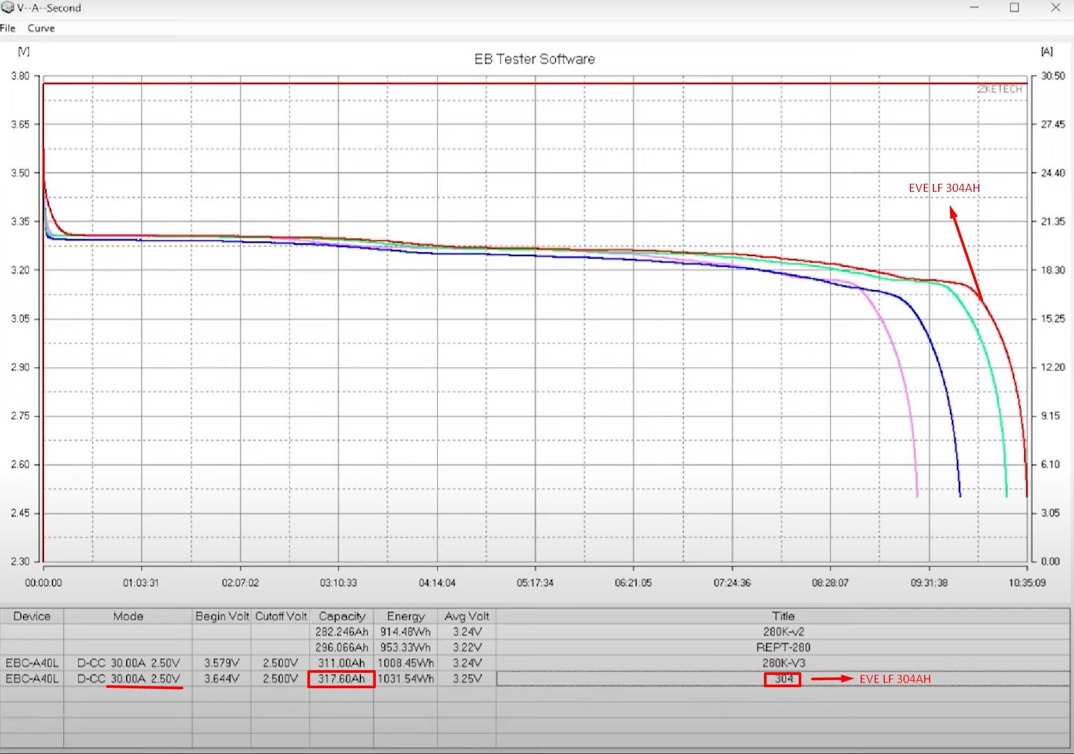1074x754 pixels.
Task: Select the REPT-280 title row
Action: (783, 647)
